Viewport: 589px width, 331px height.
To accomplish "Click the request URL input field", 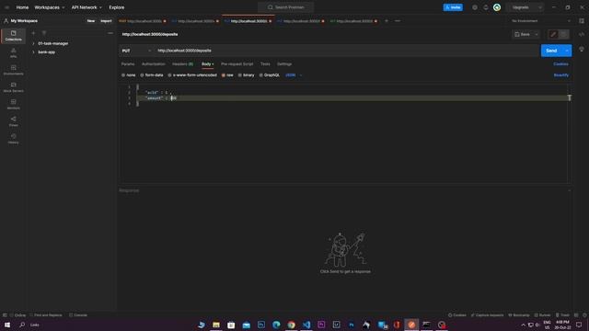I will coord(347,51).
